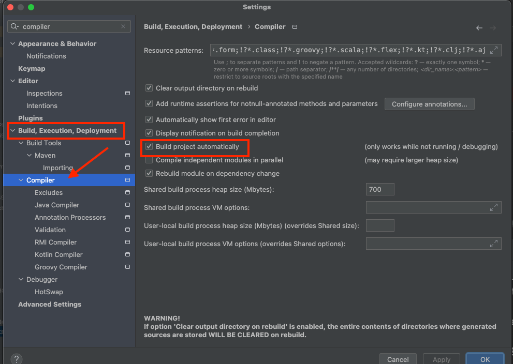Select Annotation Processors in the sidebar

tap(70, 218)
